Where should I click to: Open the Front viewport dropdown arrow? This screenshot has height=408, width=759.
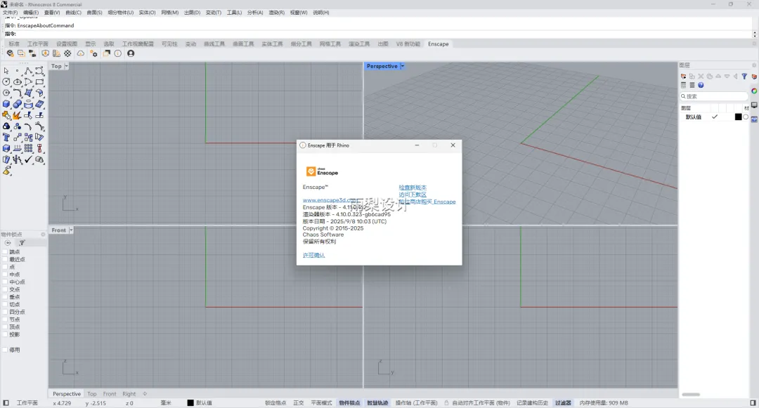[x=71, y=230]
